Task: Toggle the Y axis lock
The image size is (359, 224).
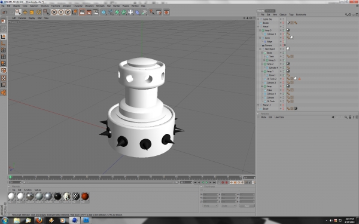Action: click(x=61, y=12)
